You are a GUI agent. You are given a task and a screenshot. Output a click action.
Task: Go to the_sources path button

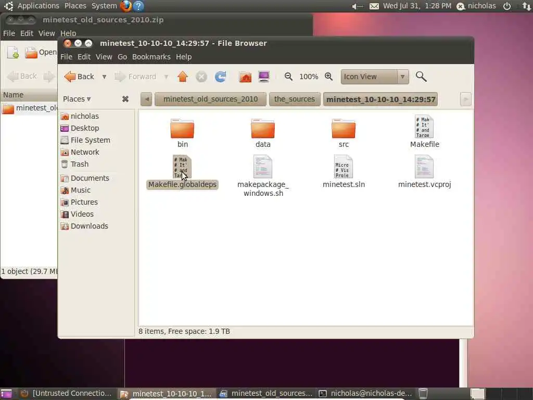(295, 99)
